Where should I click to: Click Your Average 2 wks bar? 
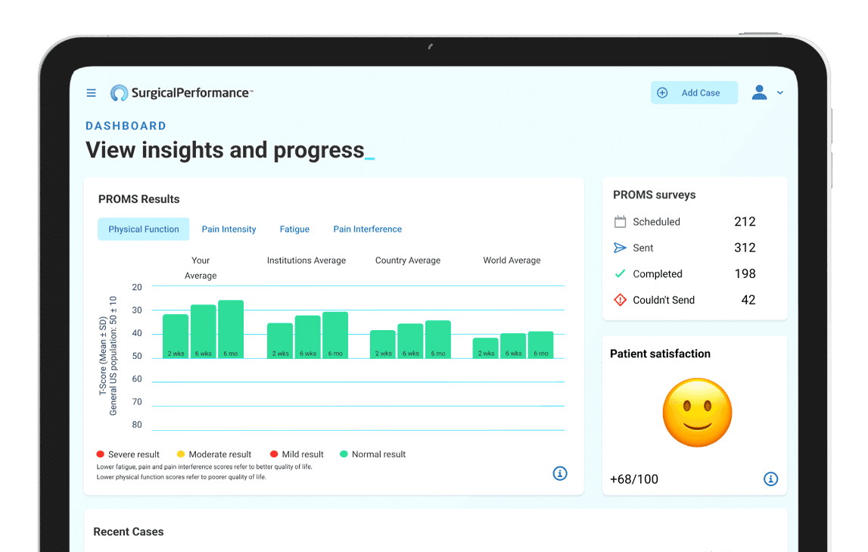pos(176,336)
